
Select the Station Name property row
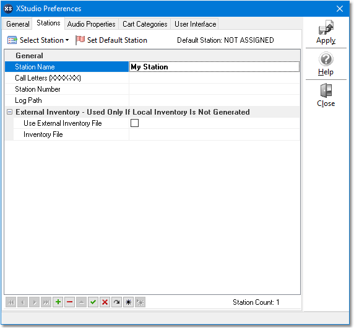click(x=67, y=67)
